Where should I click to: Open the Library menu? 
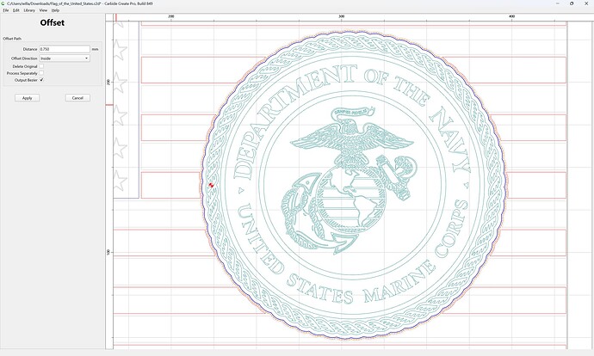29,10
